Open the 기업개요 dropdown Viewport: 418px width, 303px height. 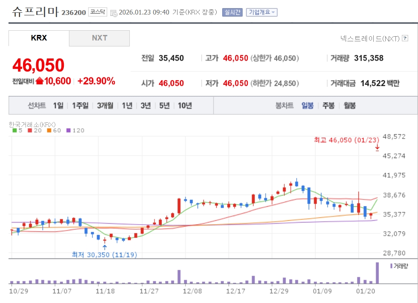(262, 12)
